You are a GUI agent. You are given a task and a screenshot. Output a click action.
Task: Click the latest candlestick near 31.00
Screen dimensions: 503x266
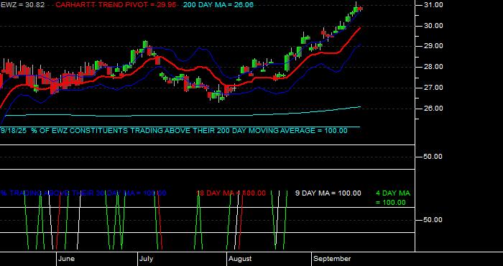coord(360,9)
